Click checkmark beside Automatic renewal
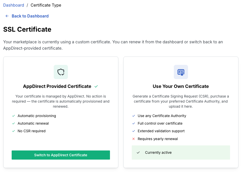244x172 pixels. [13, 123]
